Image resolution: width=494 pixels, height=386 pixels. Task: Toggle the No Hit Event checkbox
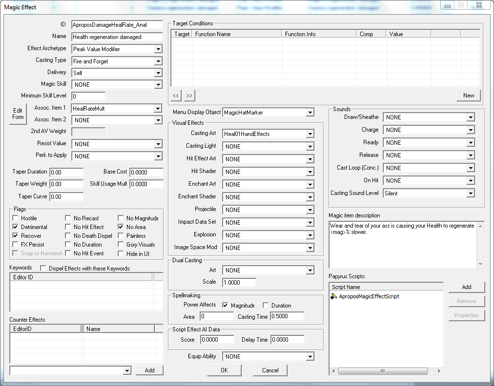[x=68, y=253]
